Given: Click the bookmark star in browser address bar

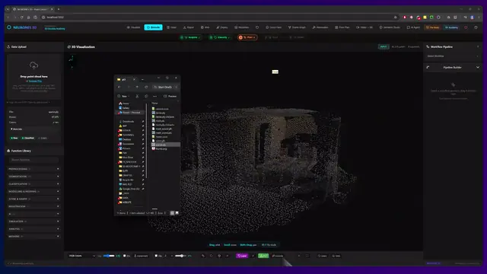Looking at the screenshot, I should pyautogui.click(x=396, y=18).
